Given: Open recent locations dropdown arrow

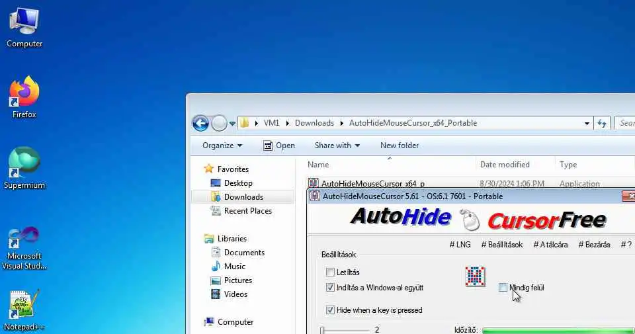Looking at the screenshot, I should [x=232, y=124].
